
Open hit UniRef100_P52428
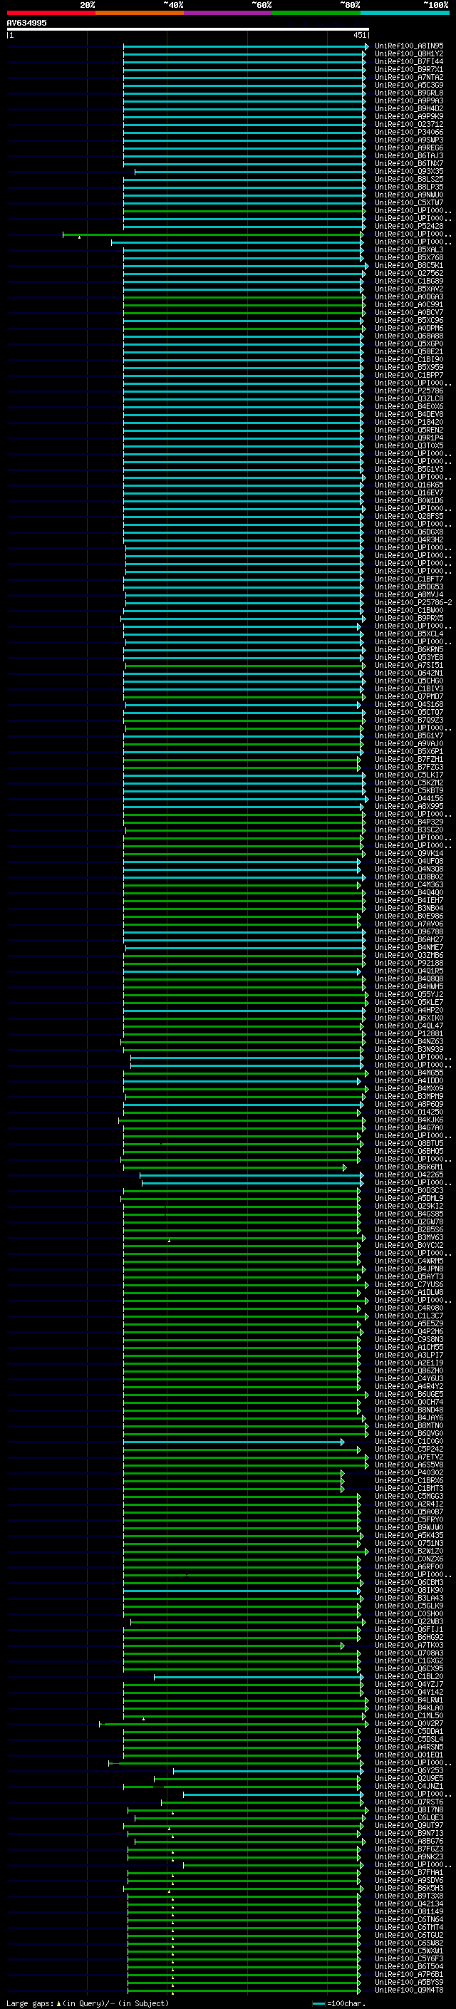409,226
